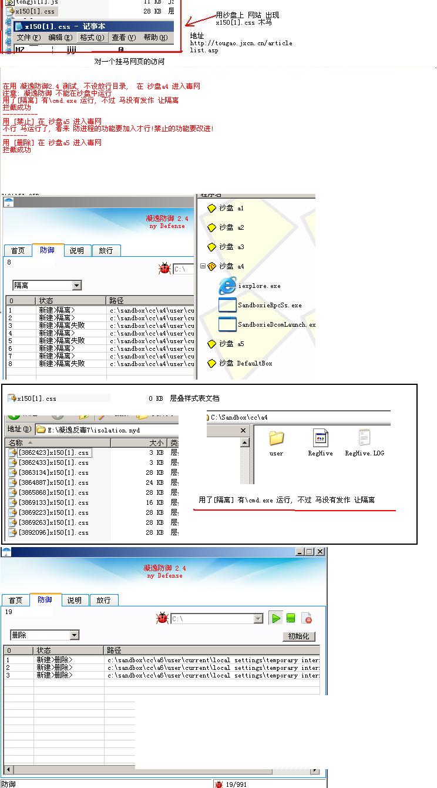This screenshot has width=437, height=788.
Task: Open the user folder icon in C:\Sandbox\cc\a4
Action: [276, 438]
